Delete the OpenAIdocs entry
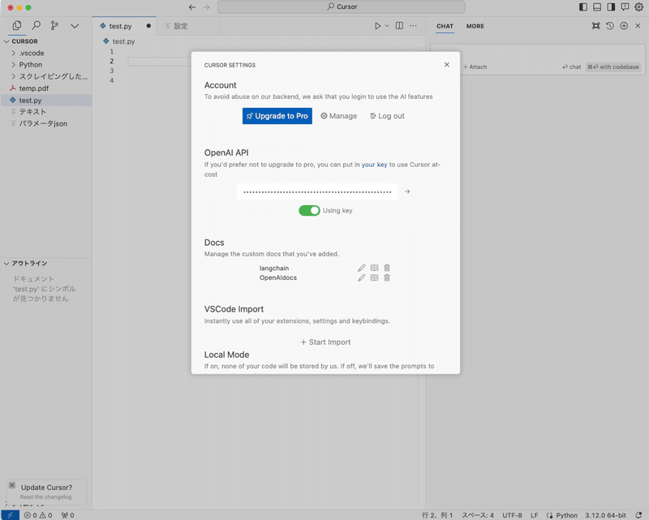Image resolution: width=649 pixels, height=520 pixels. [x=387, y=277]
